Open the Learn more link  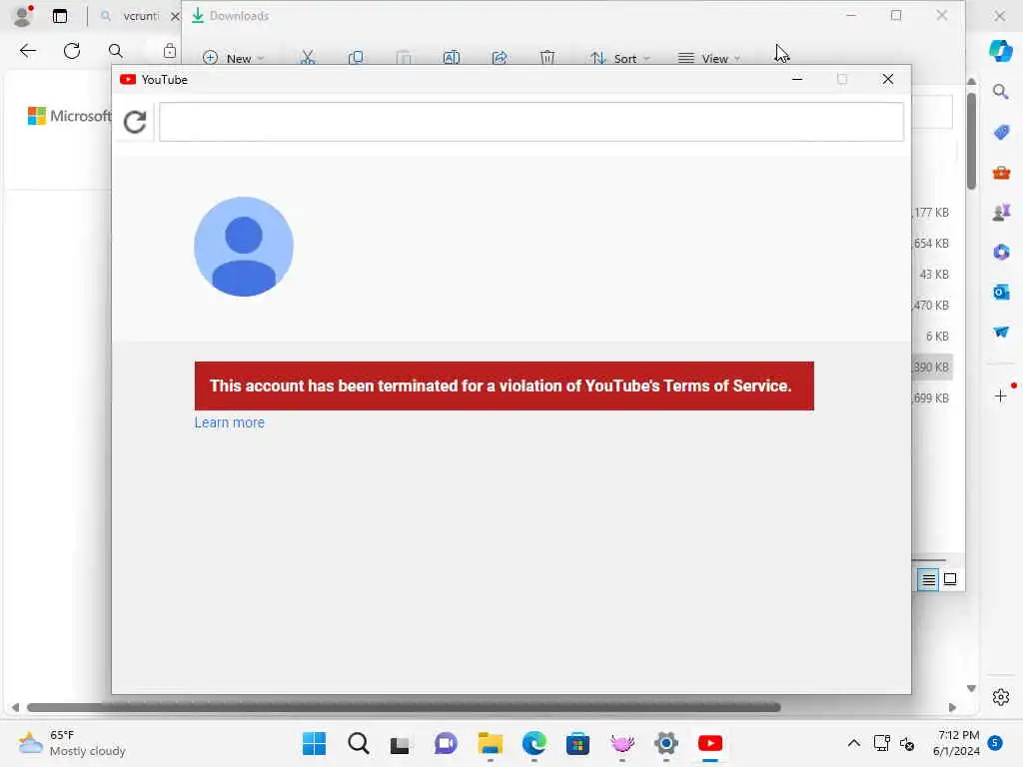point(229,422)
